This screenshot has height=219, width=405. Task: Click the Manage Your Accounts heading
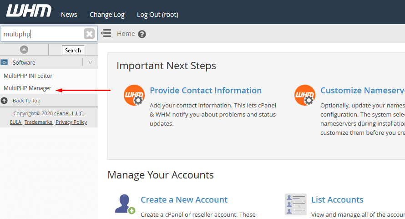(160, 175)
